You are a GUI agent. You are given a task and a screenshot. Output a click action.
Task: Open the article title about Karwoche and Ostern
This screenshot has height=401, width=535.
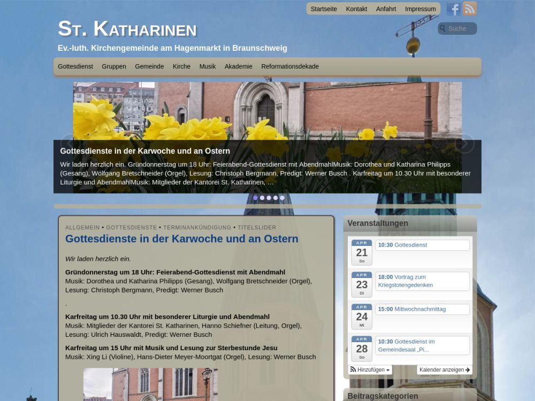coord(181,239)
